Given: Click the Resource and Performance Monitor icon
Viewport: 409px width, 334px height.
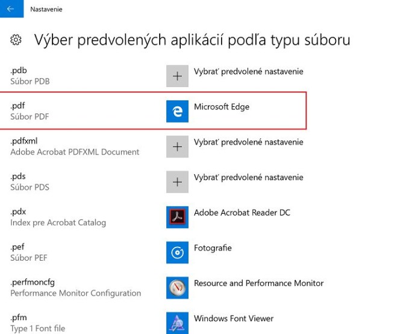Looking at the screenshot, I should [x=177, y=288].
